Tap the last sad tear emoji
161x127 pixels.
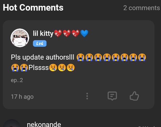point(71,68)
